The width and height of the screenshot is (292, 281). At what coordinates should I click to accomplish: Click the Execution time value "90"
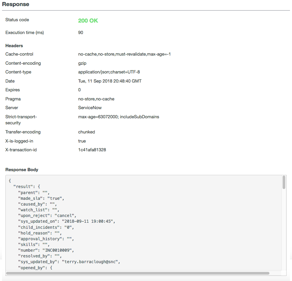pyautogui.click(x=80, y=32)
